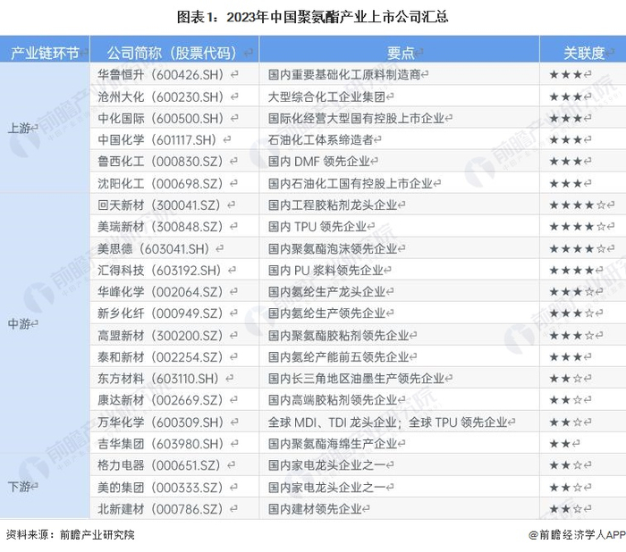Image resolution: width=626 pixels, height=552 pixels.
Task: Select cell 高盟新材（300200.SZ）
Action: coord(174,335)
